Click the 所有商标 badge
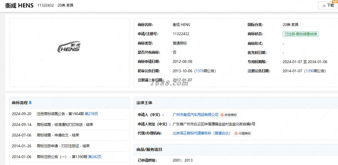 [x=229, y=115]
